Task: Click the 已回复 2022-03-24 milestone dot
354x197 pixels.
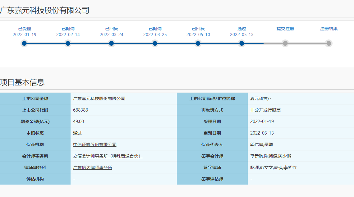Action: [x=111, y=44]
